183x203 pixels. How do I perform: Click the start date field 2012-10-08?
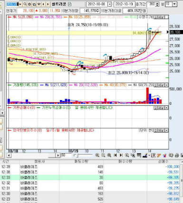click(97, 4)
